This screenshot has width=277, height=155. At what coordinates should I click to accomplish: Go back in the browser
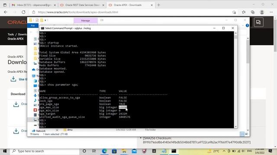click(6, 12)
